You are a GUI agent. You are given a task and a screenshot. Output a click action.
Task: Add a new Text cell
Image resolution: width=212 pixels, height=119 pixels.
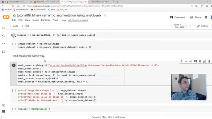click(x=25, y=26)
